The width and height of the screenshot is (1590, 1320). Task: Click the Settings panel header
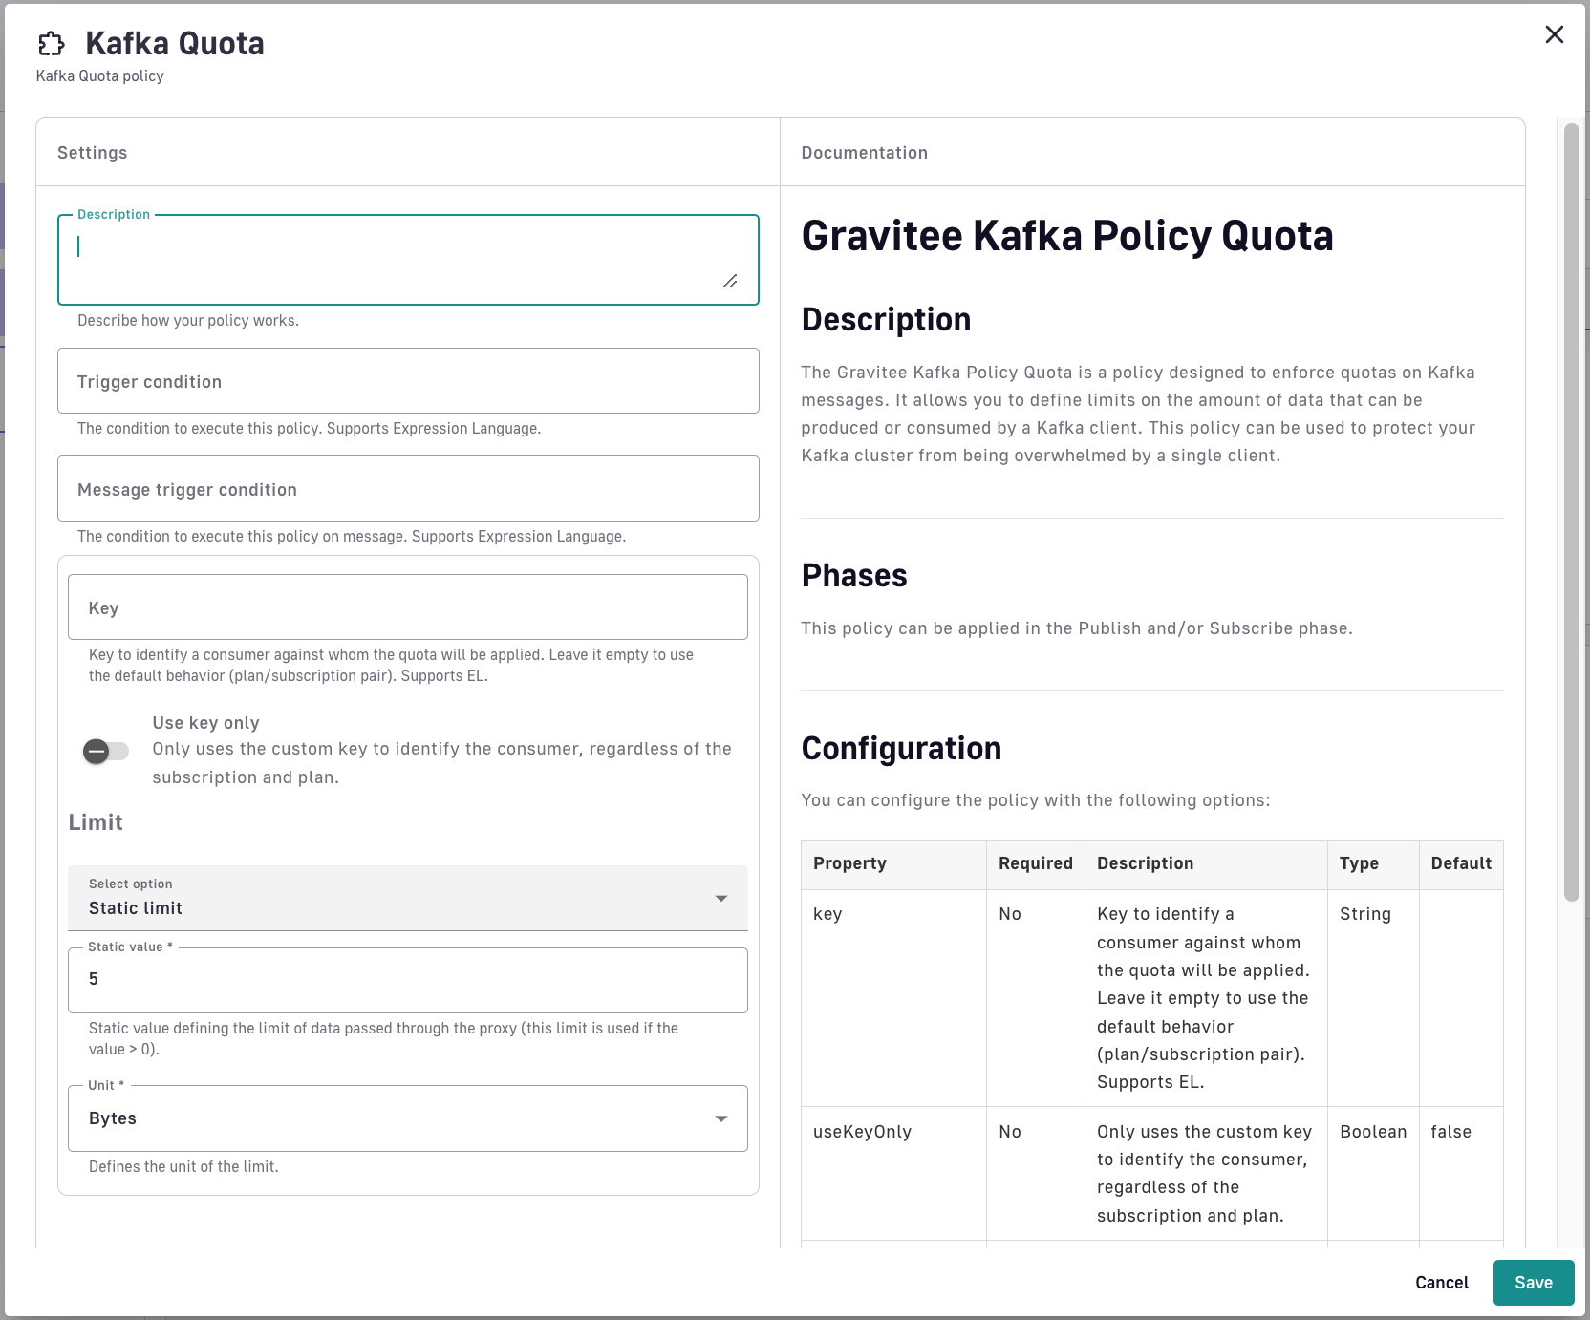93,153
